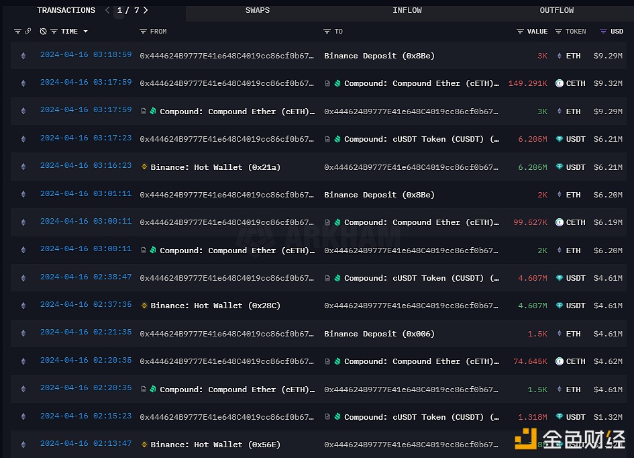Viewport: 634px width, 458px height.
Task: Go to next transactions page chevron
Action: pyautogui.click(x=146, y=10)
